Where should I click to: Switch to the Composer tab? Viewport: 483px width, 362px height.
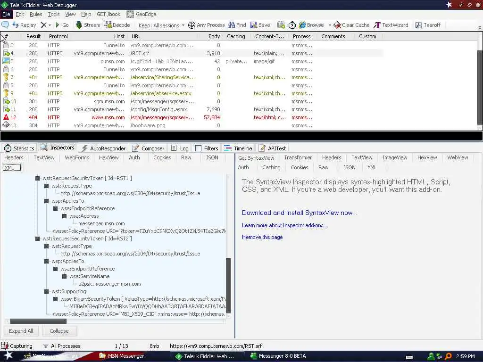[x=149, y=148]
